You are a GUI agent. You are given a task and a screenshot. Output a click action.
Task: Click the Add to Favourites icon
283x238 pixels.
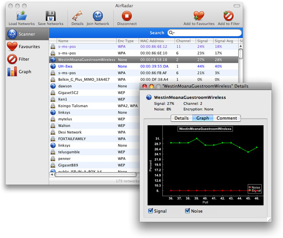pyautogui.click(x=199, y=16)
